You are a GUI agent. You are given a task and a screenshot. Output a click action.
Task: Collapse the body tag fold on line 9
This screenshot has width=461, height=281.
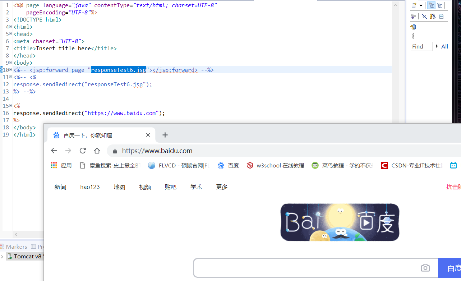10,63
